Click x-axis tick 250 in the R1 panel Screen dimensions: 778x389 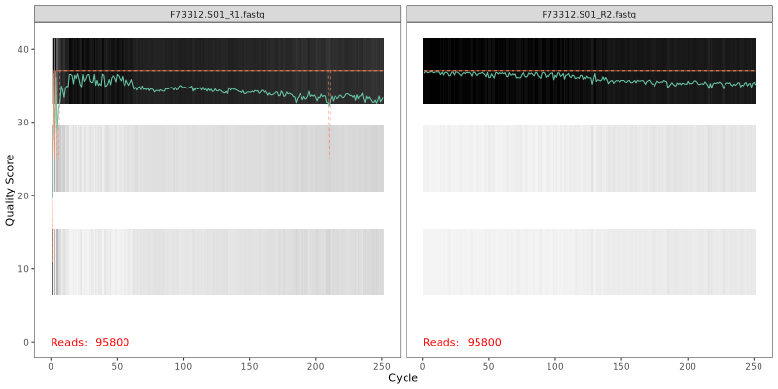pos(382,366)
